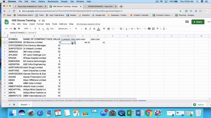Open the 123 number format dropdown
Viewport: 211px width, 118px height.
[x=52, y=29]
